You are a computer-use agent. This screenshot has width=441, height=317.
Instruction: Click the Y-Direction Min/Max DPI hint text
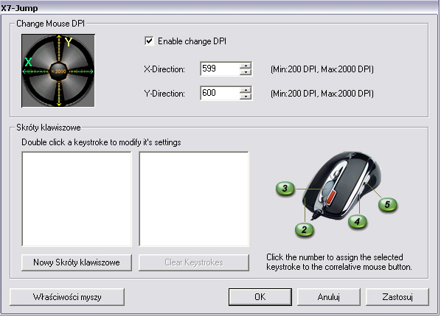[x=322, y=94]
